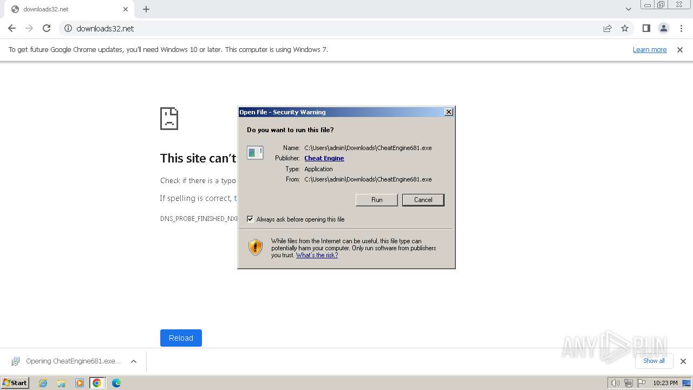The height and width of the screenshot is (390, 693).
Task: Expand options for CheatEngine681.exe download
Action: (x=133, y=361)
